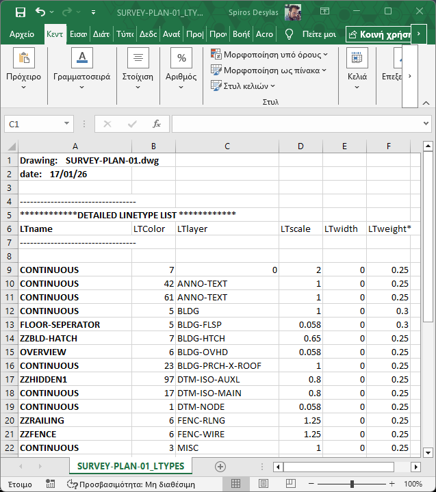This screenshot has height=492, width=436.
Task: Select the SURVEY-PLAN-01_LTYPES sheet tab
Action: coord(131,466)
